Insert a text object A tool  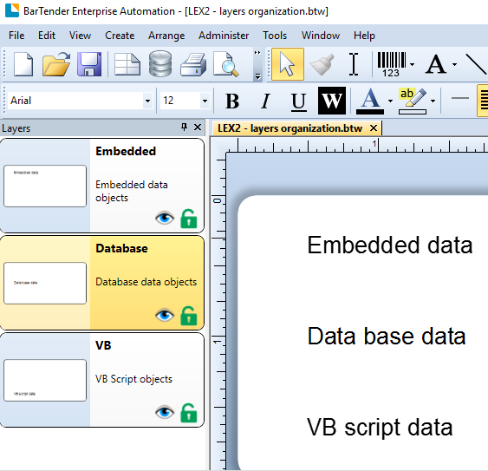(436, 64)
